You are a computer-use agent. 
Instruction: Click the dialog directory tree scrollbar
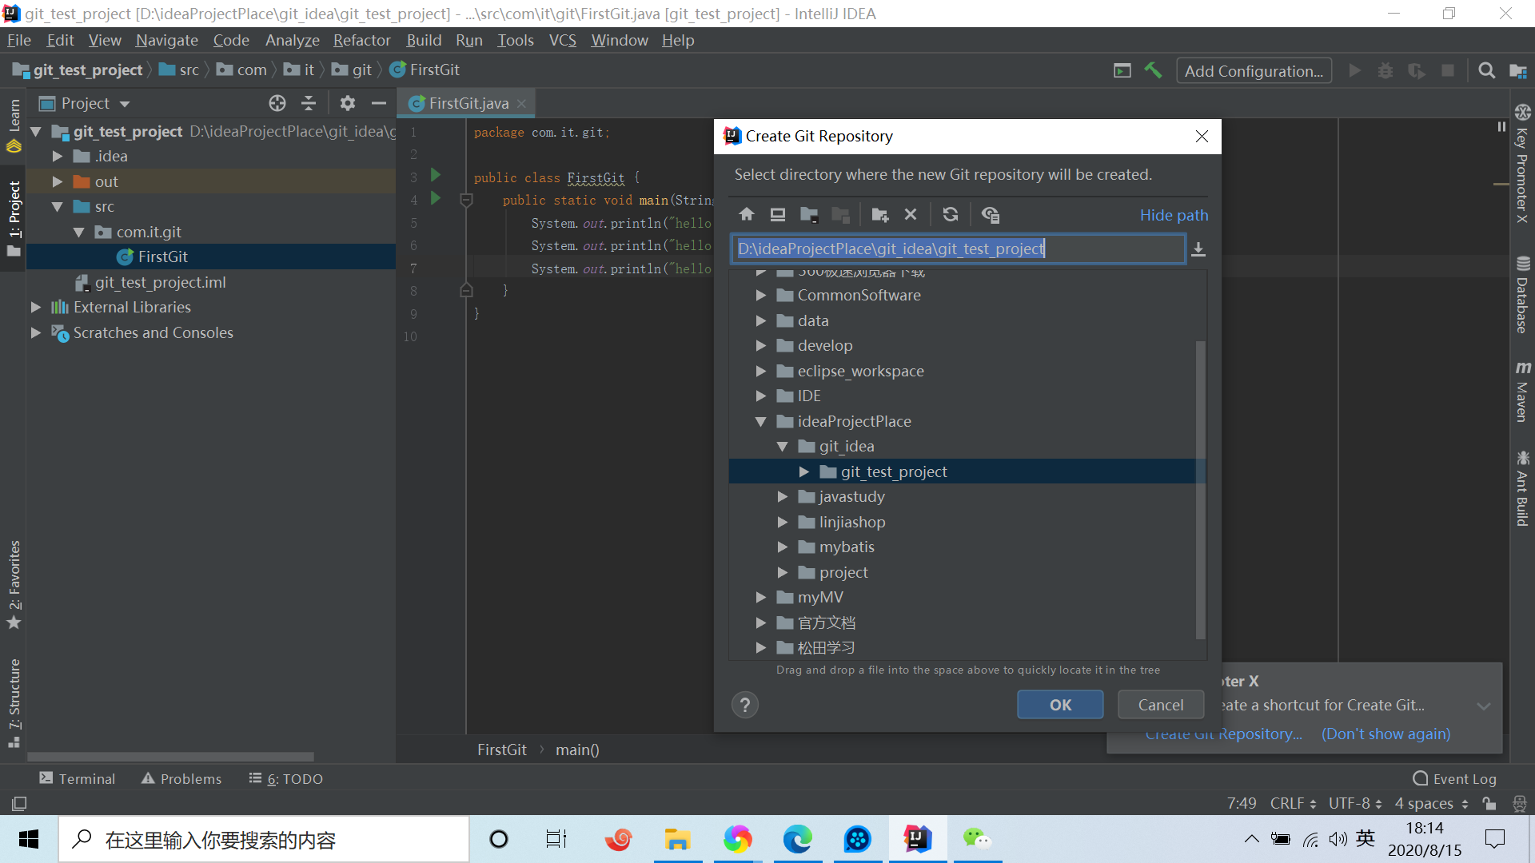[x=1200, y=490]
